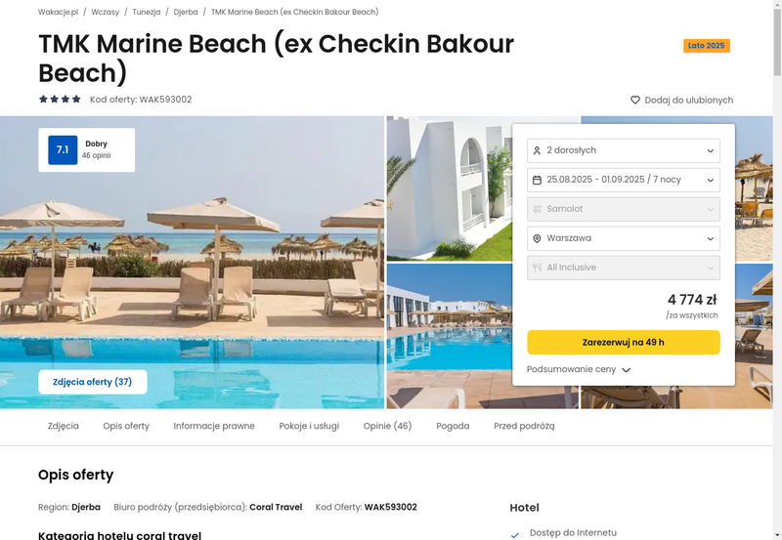Click the Zarezerwuj na 49 h button
The height and width of the screenshot is (540, 782).
[624, 342]
